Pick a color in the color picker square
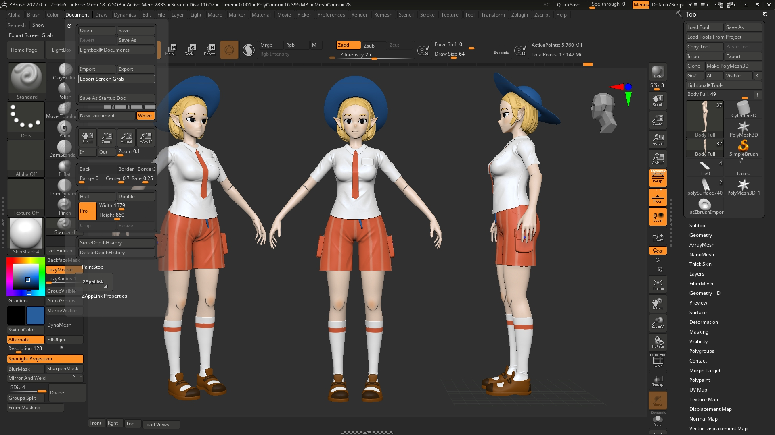The image size is (775, 435). [26, 277]
